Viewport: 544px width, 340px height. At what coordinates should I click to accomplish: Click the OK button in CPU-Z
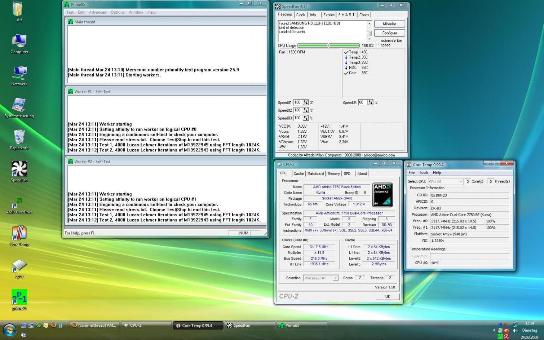(x=388, y=296)
